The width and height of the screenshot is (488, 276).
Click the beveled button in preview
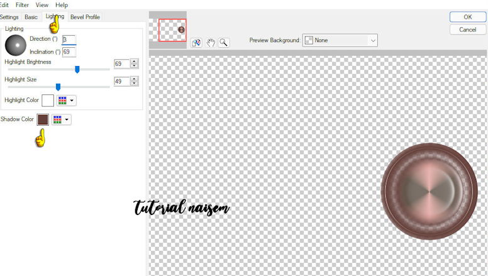429,191
